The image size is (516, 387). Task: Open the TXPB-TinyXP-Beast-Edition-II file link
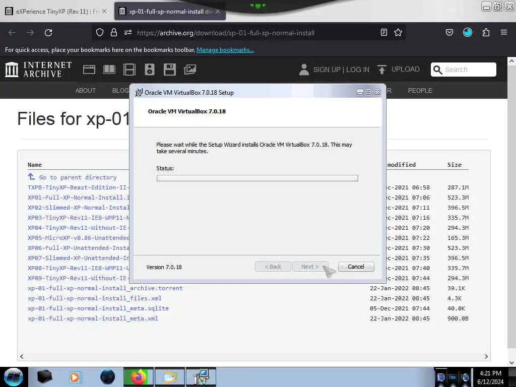click(78, 187)
